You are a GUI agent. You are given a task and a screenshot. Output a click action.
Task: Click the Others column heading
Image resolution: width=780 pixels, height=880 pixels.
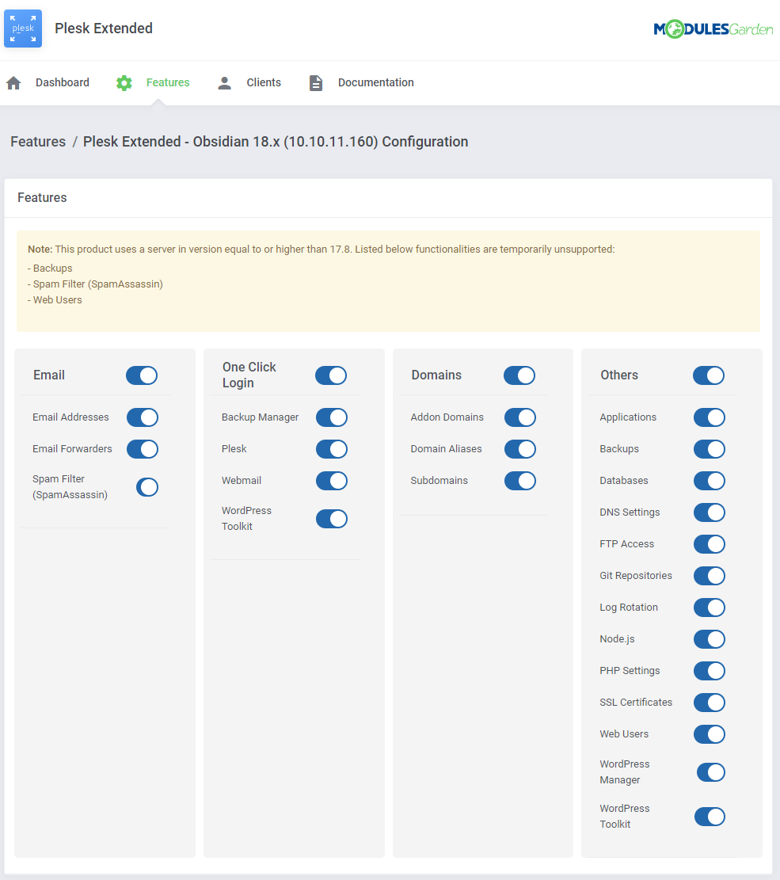pyautogui.click(x=619, y=375)
